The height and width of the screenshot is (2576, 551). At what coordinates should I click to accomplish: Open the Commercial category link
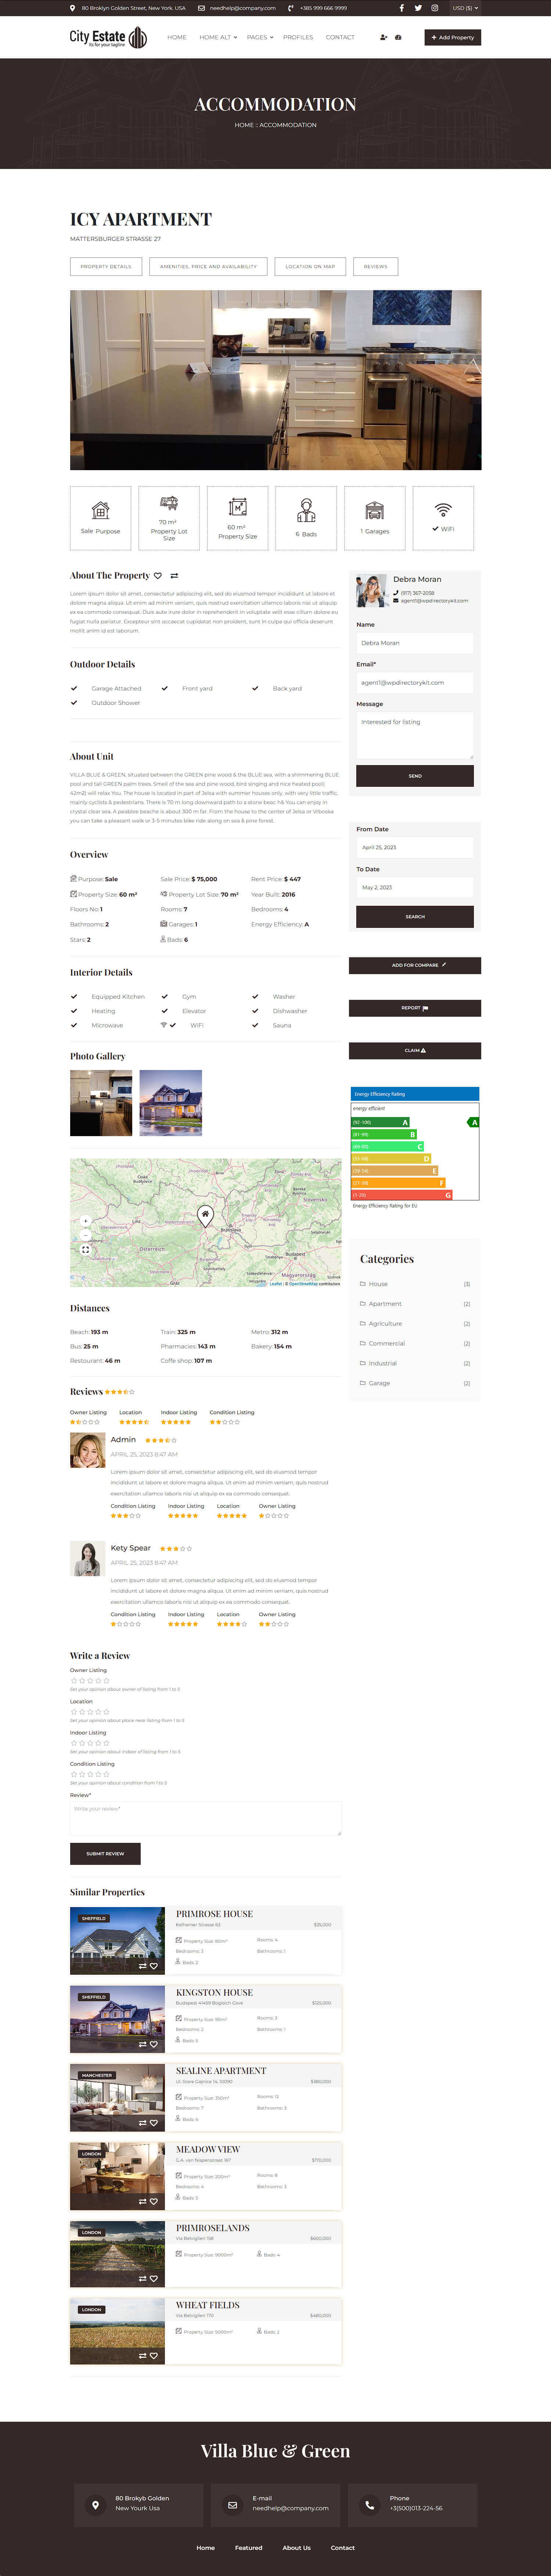pos(387,1343)
